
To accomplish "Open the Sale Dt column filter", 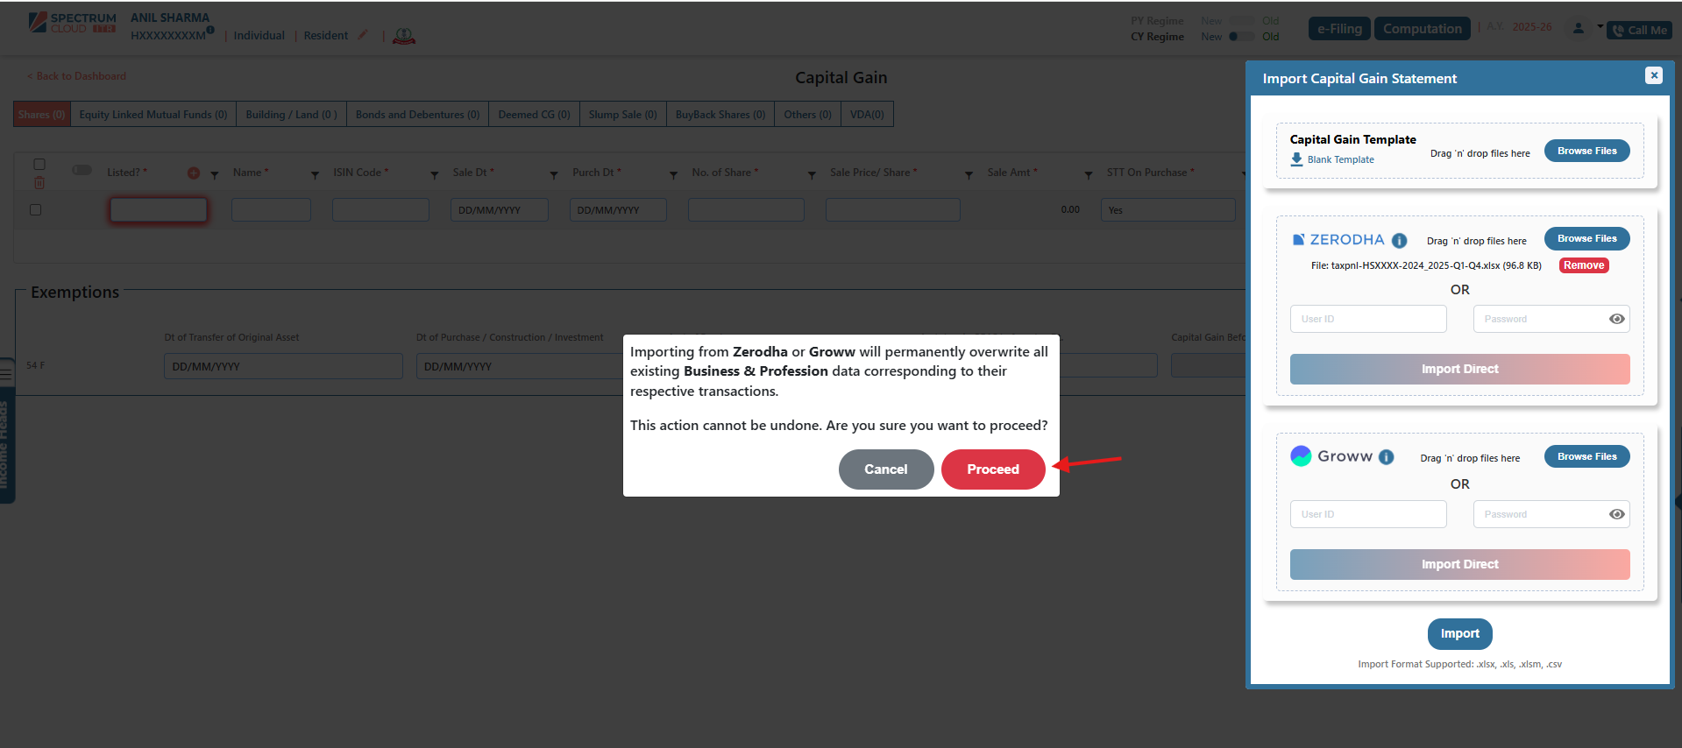I will pos(553,175).
